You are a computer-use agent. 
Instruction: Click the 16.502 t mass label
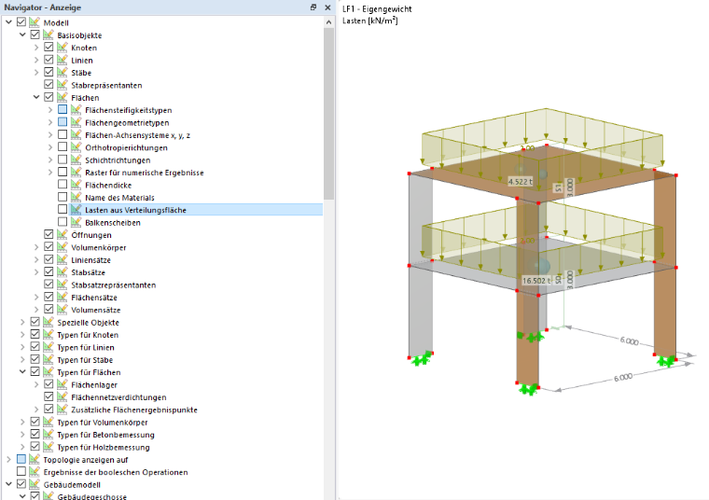click(x=536, y=281)
